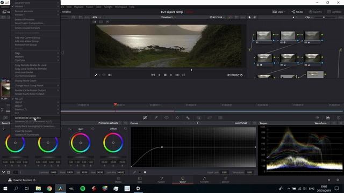
Task: Open the Waveform scope type dropdown
Action: click(x=322, y=123)
